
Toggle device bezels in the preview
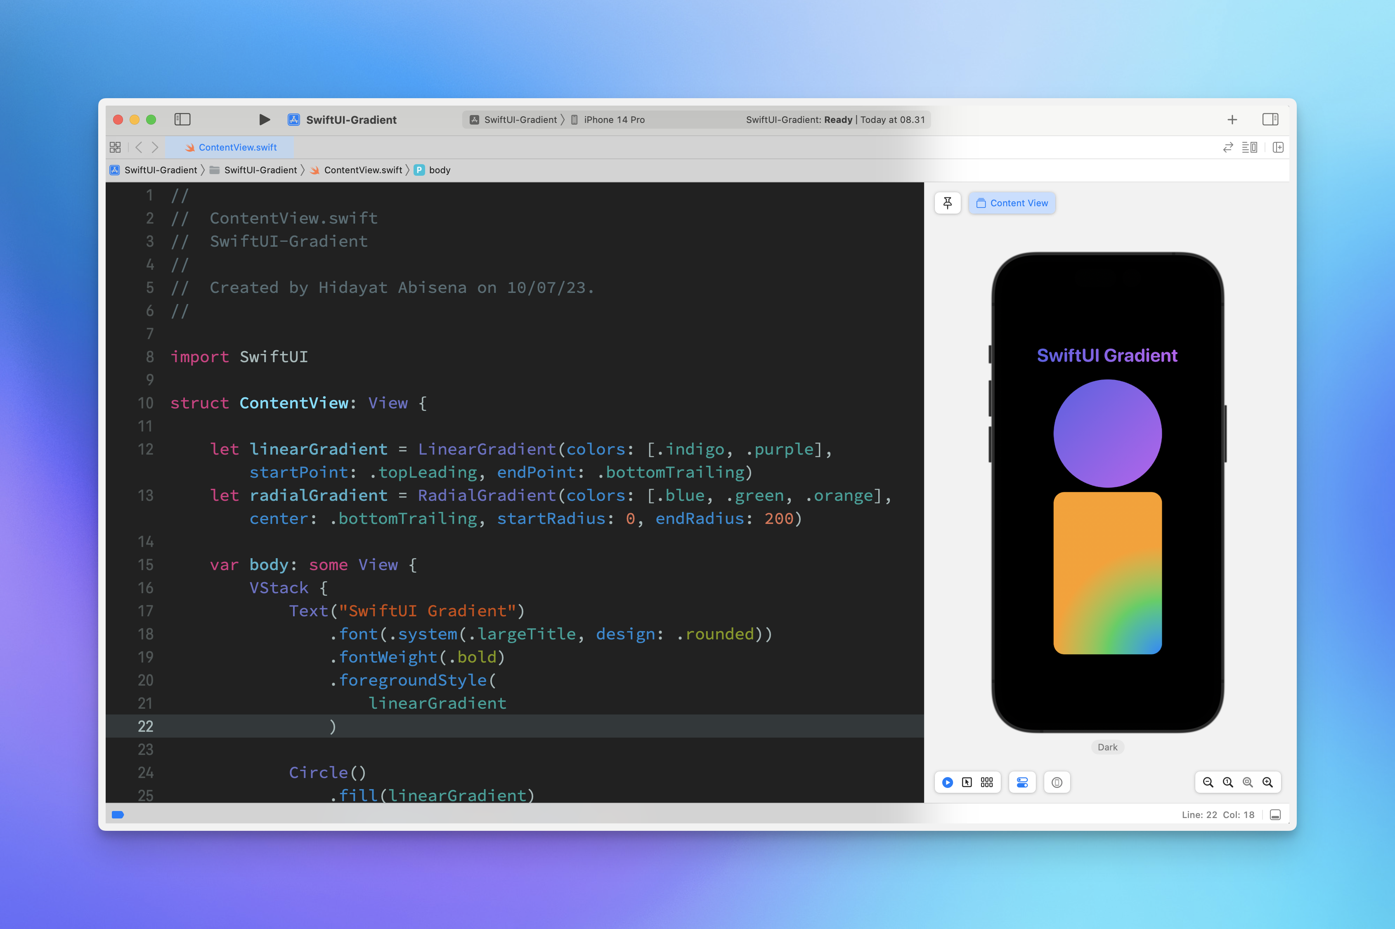click(x=1057, y=782)
